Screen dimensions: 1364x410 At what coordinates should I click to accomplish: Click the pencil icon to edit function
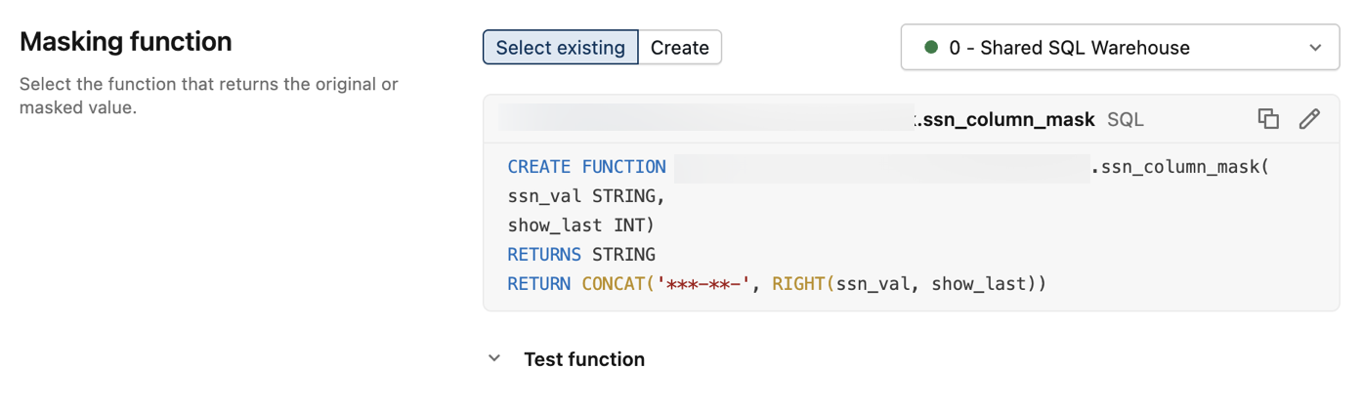[x=1309, y=119]
